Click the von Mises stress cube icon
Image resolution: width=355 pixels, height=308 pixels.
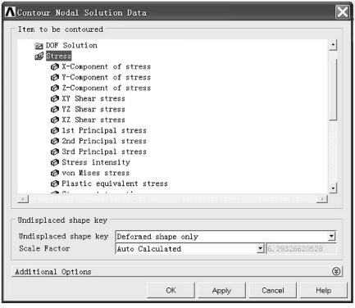point(55,174)
